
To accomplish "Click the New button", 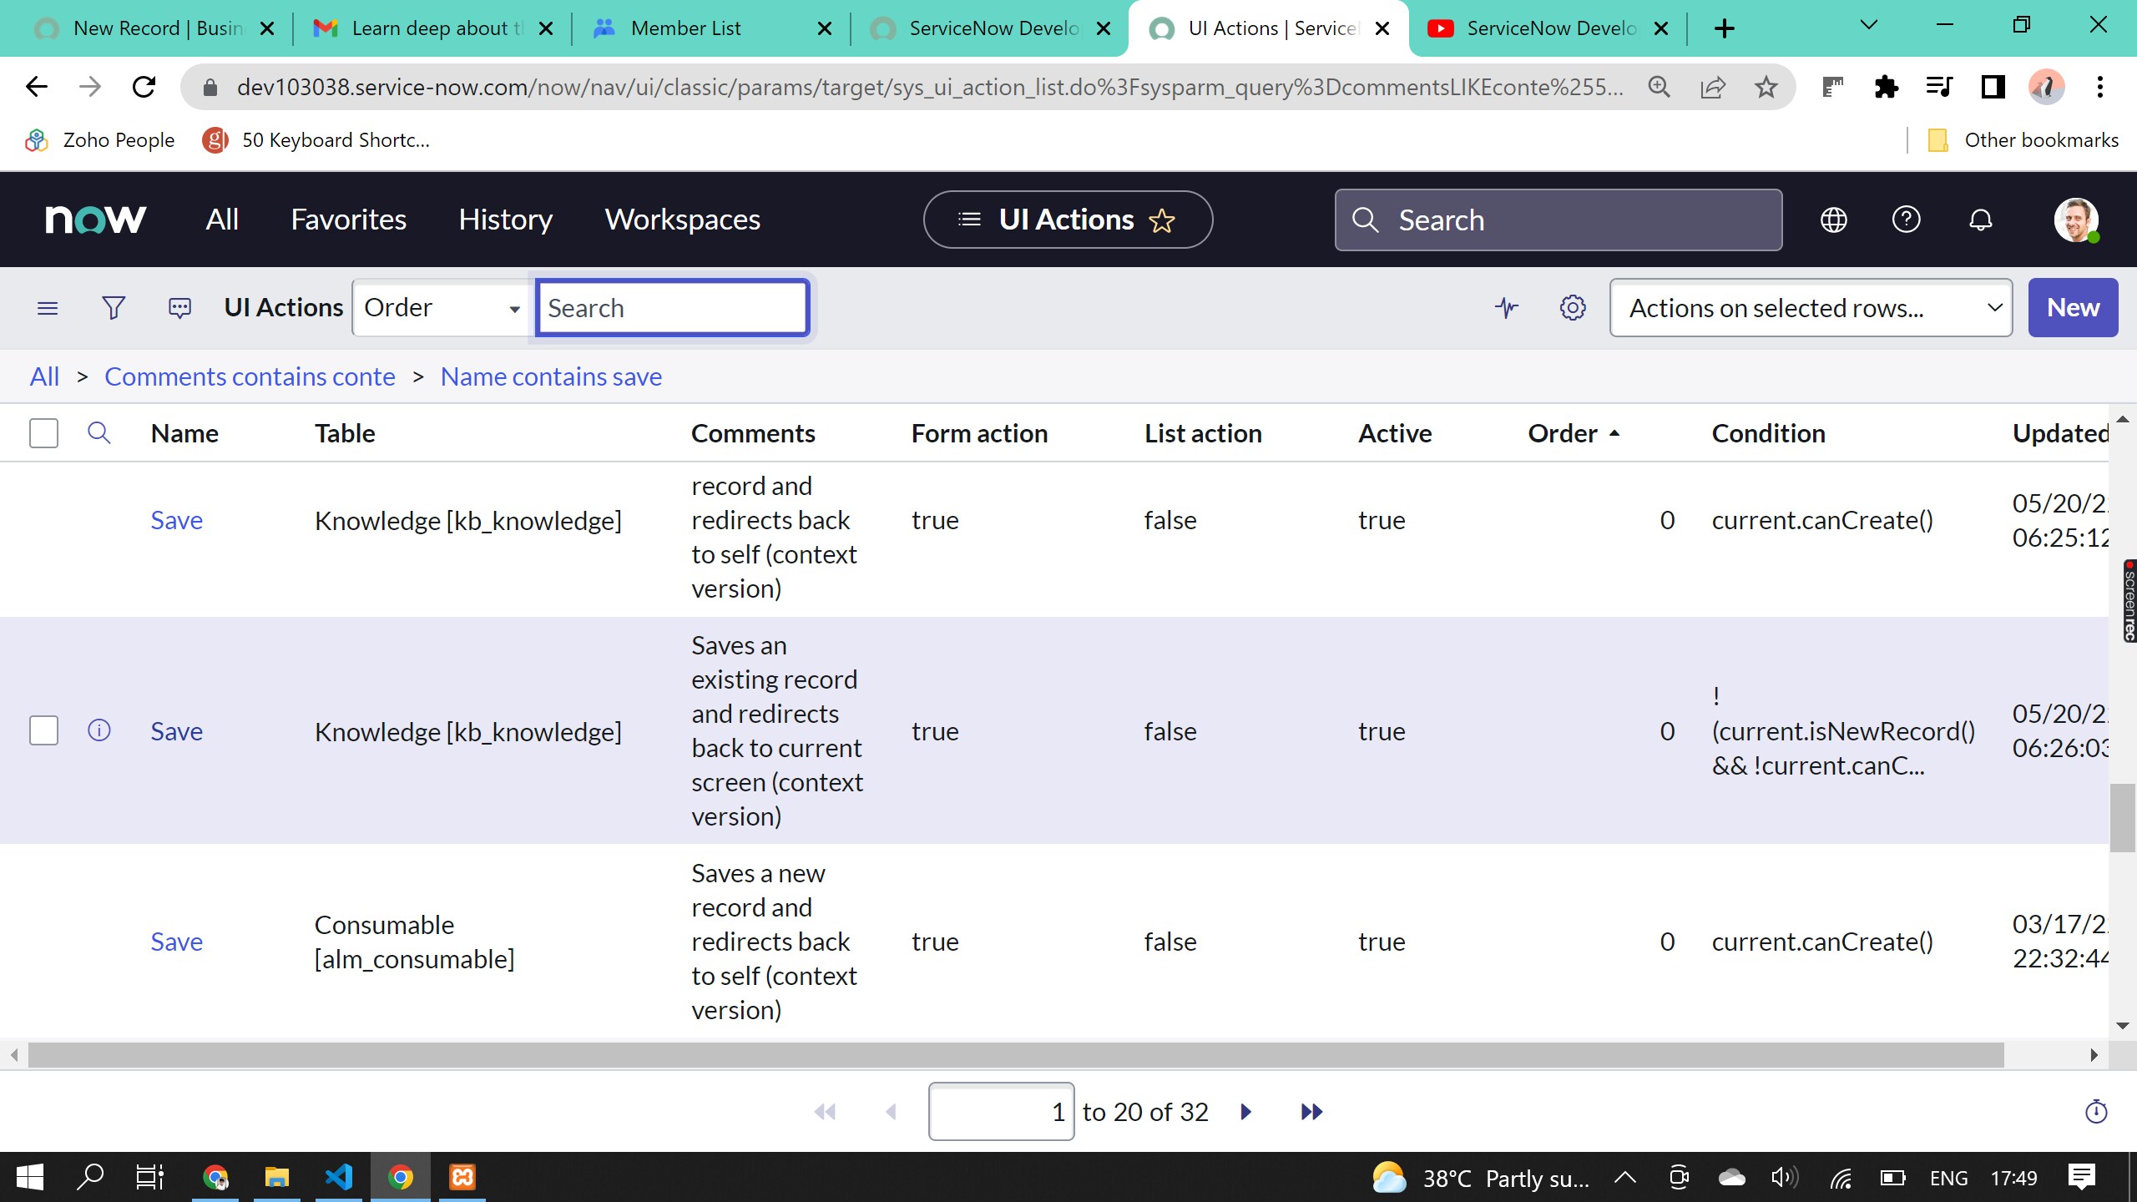I will 2073,307.
